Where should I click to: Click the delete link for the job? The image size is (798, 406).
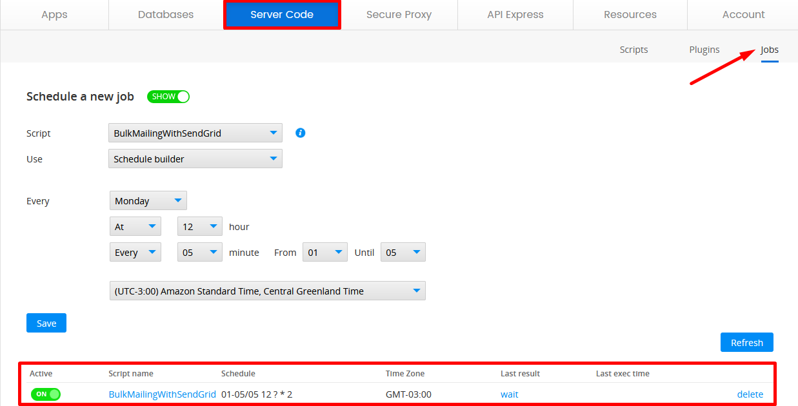tap(750, 394)
